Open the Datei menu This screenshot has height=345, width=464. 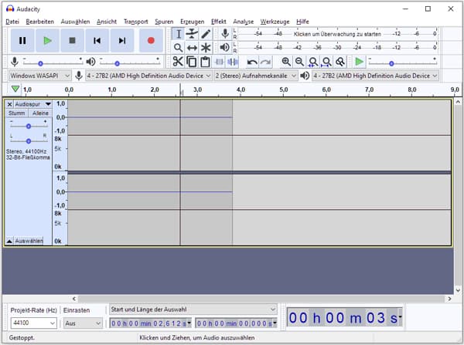[12, 22]
